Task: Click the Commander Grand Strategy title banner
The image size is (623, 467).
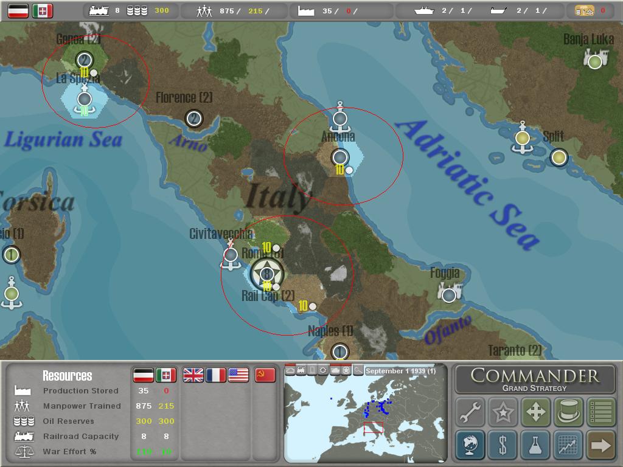Action: coord(535,379)
